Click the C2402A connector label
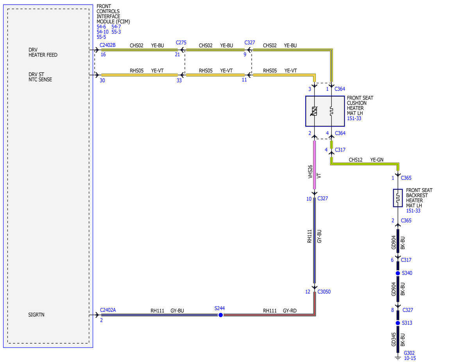The width and height of the screenshot is (469, 362). tap(108, 310)
